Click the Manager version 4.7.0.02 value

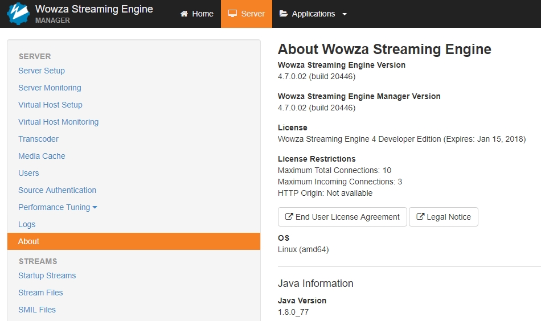(317, 108)
